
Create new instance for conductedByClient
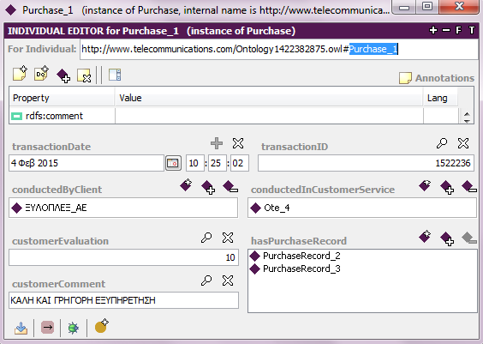click(186, 184)
